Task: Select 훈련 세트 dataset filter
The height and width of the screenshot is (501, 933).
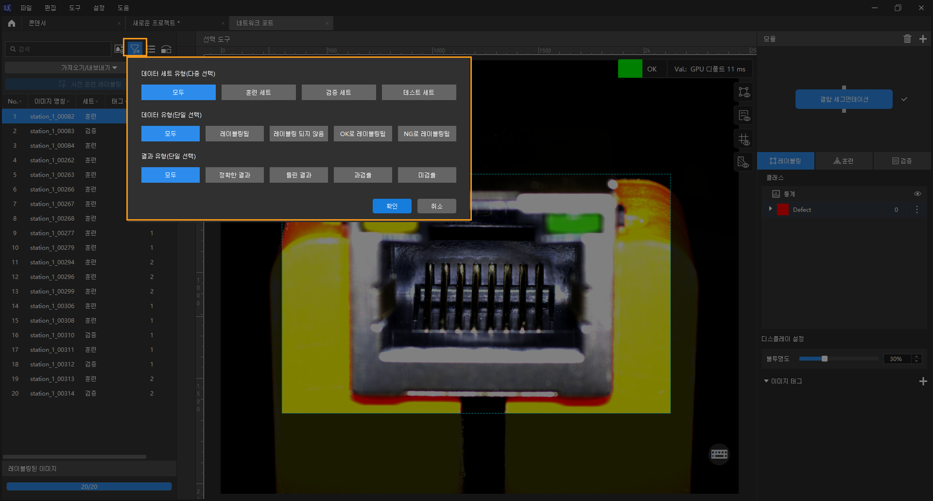Action: [259, 92]
